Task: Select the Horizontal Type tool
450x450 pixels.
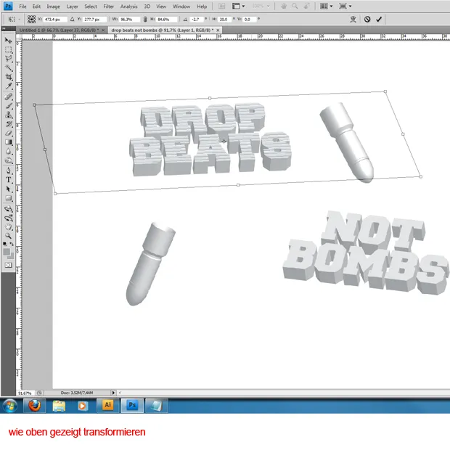Action: (x=9, y=179)
